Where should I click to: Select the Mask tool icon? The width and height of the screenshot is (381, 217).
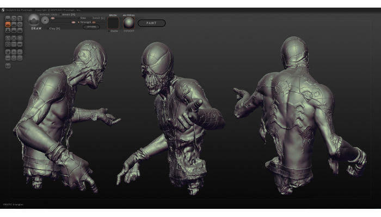pyautogui.click(x=8, y=44)
